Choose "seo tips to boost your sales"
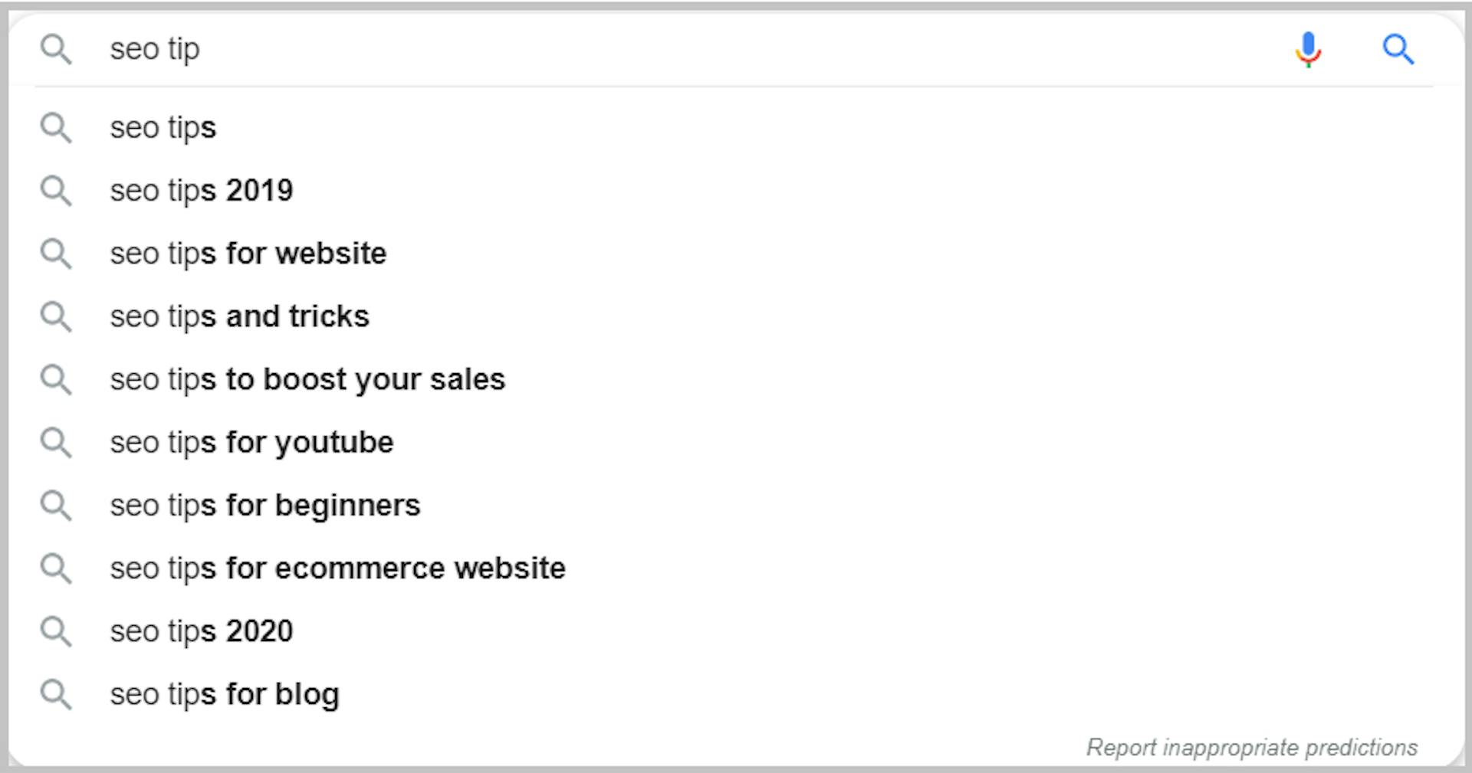Image resolution: width=1472 pixels, height=773 pixels. point(307,380)
